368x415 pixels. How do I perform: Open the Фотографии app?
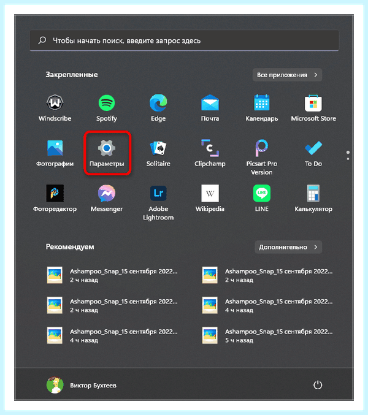(55, 153)
